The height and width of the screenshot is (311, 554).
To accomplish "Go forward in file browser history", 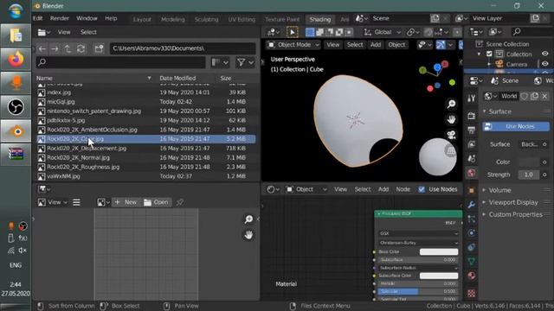I will point(55,48).
